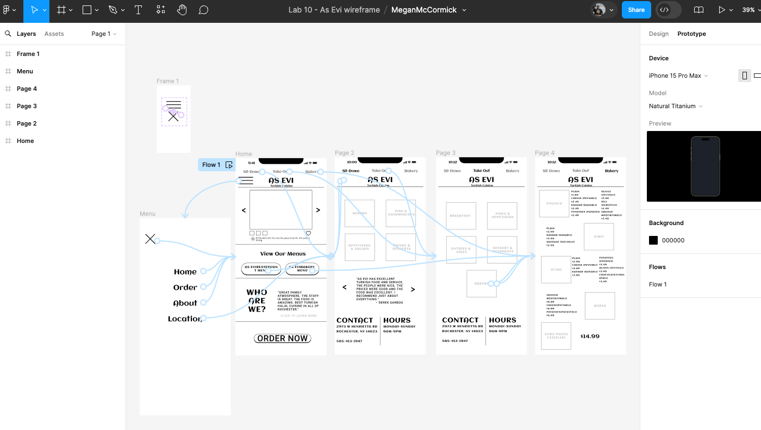Click Page 3 frame title on canvas
Viewport: 761px width, 430px height.
[x=446, y=153]
